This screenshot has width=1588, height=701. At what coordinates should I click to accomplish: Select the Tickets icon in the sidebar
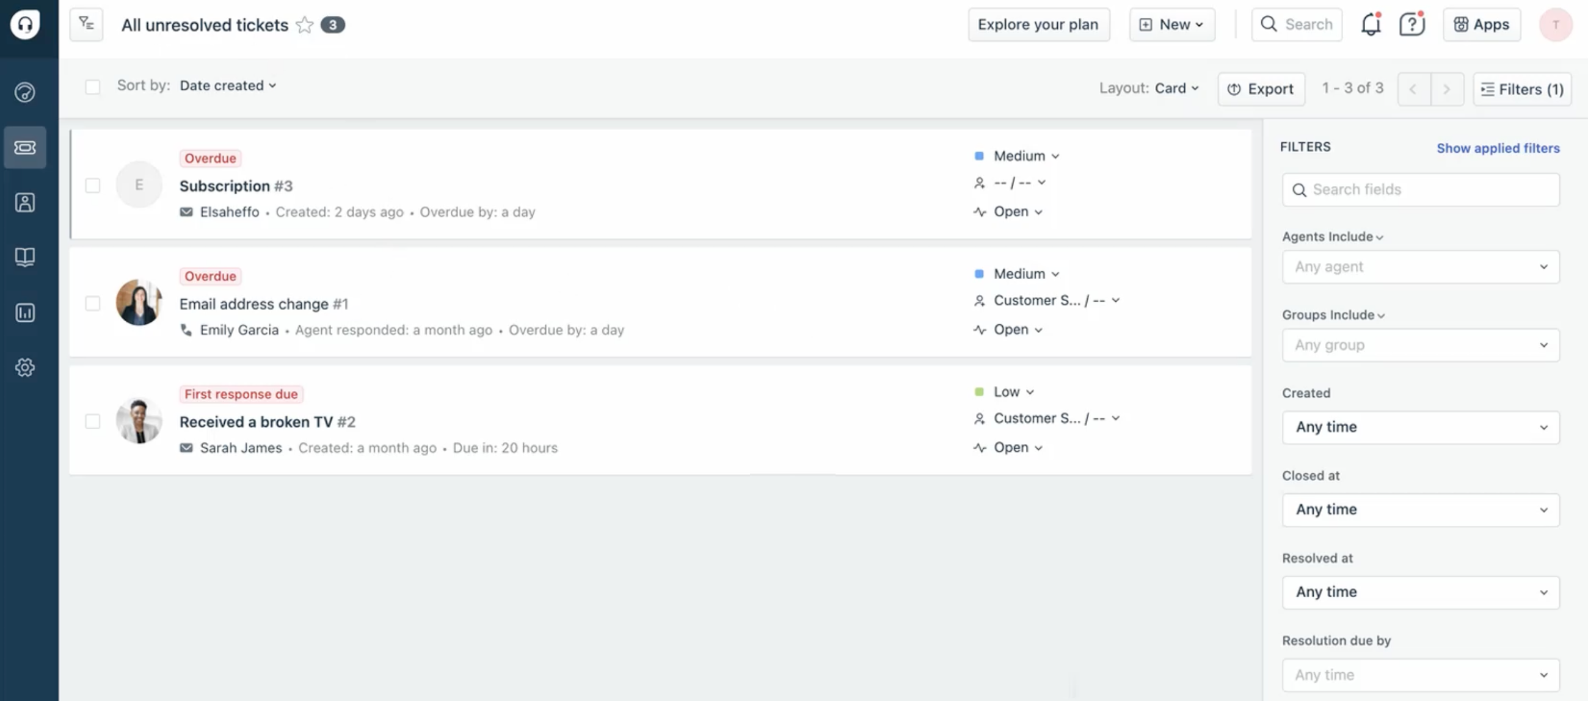[x=25, y=147]
